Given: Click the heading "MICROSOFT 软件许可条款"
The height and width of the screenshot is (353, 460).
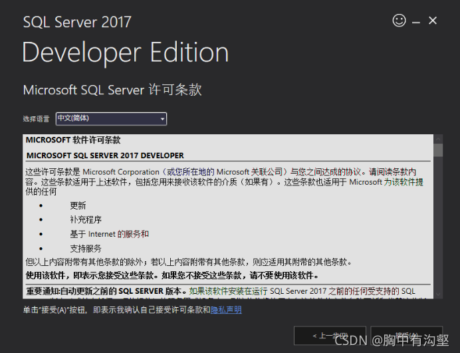Looking at the screenshot, I should click(73, 140).
